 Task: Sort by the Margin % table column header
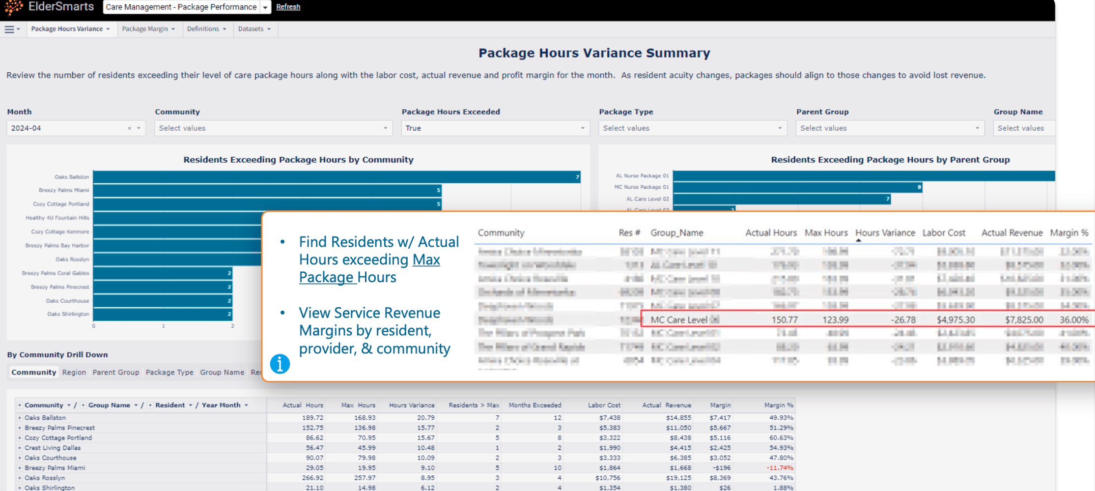(x=779, y=405)
